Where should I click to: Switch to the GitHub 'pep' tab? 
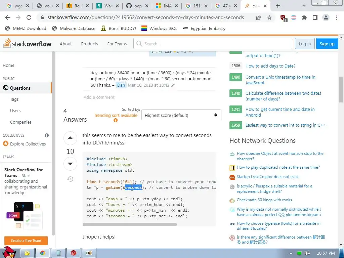137,6
